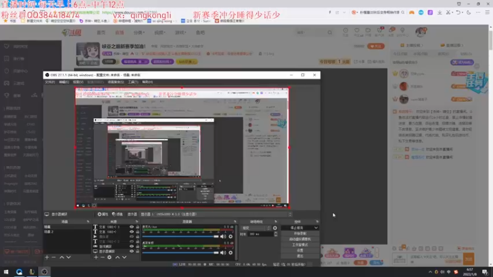Move selected source down in Sources
Image resolution: width=493 pixels, height=277 pixels.
point(124,257)
